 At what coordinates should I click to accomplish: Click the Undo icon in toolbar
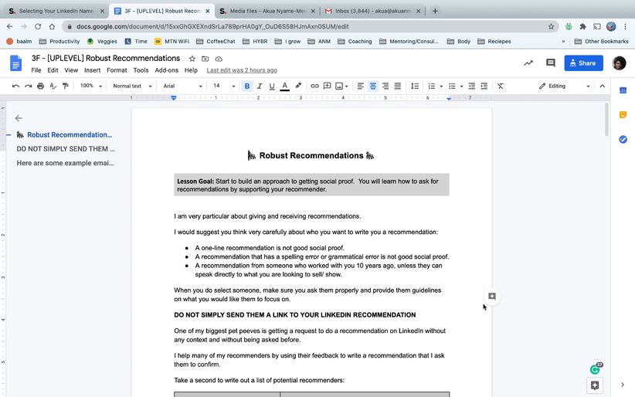tap(15, 86)
